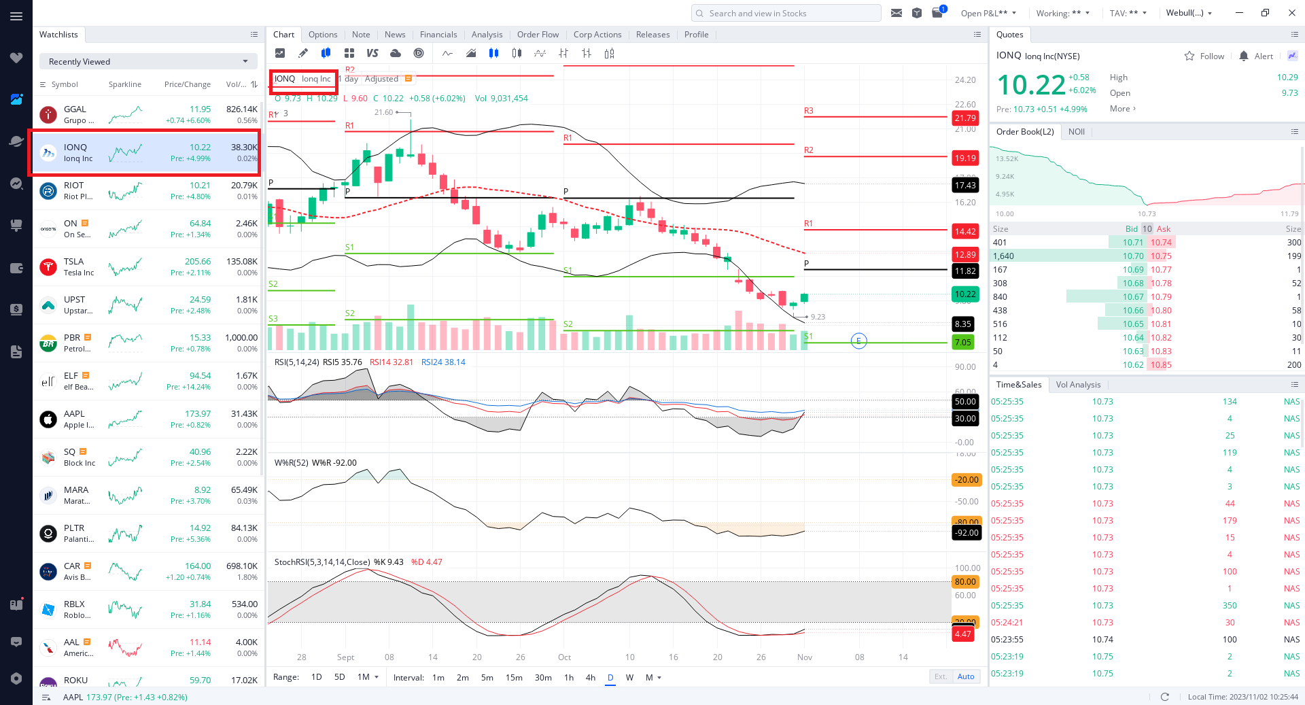Switch to the Order Flow tab
The width and height of the screenshot is (1305, 705).
(538, 35)
